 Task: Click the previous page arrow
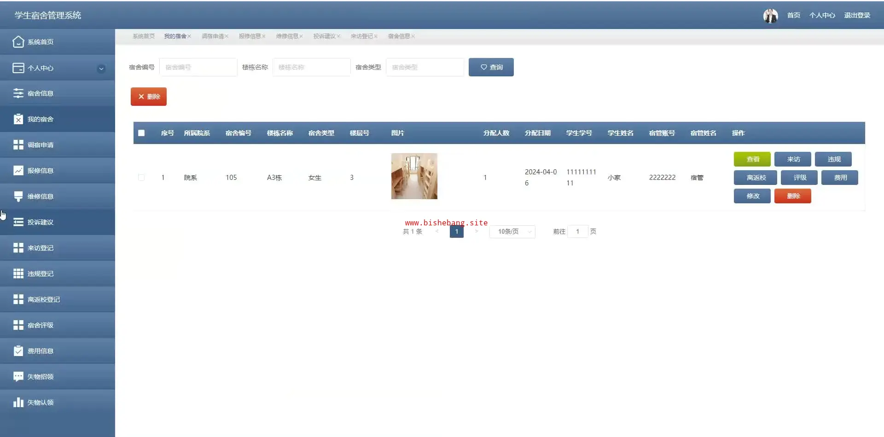point(437,231)
